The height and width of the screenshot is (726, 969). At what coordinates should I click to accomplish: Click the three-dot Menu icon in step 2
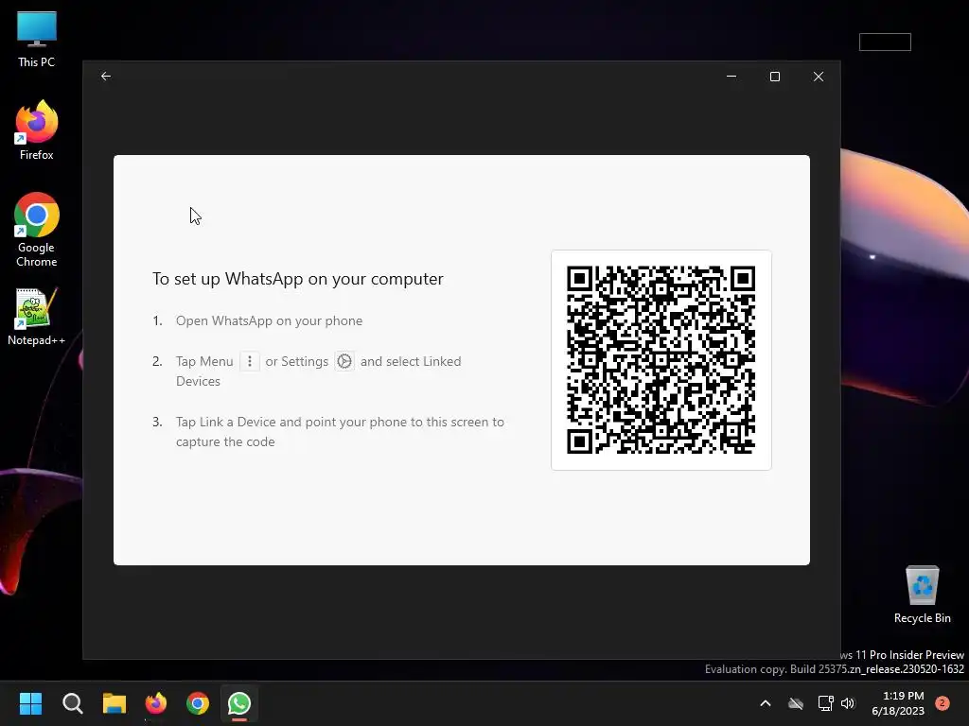(250, 361)
